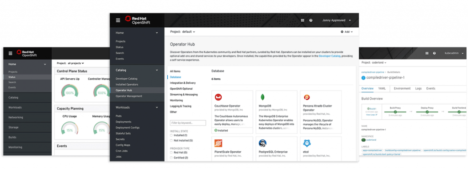Enable the Red Hat (0) provider checkbox
The image size is (468, 173).
tap(171, 153)
